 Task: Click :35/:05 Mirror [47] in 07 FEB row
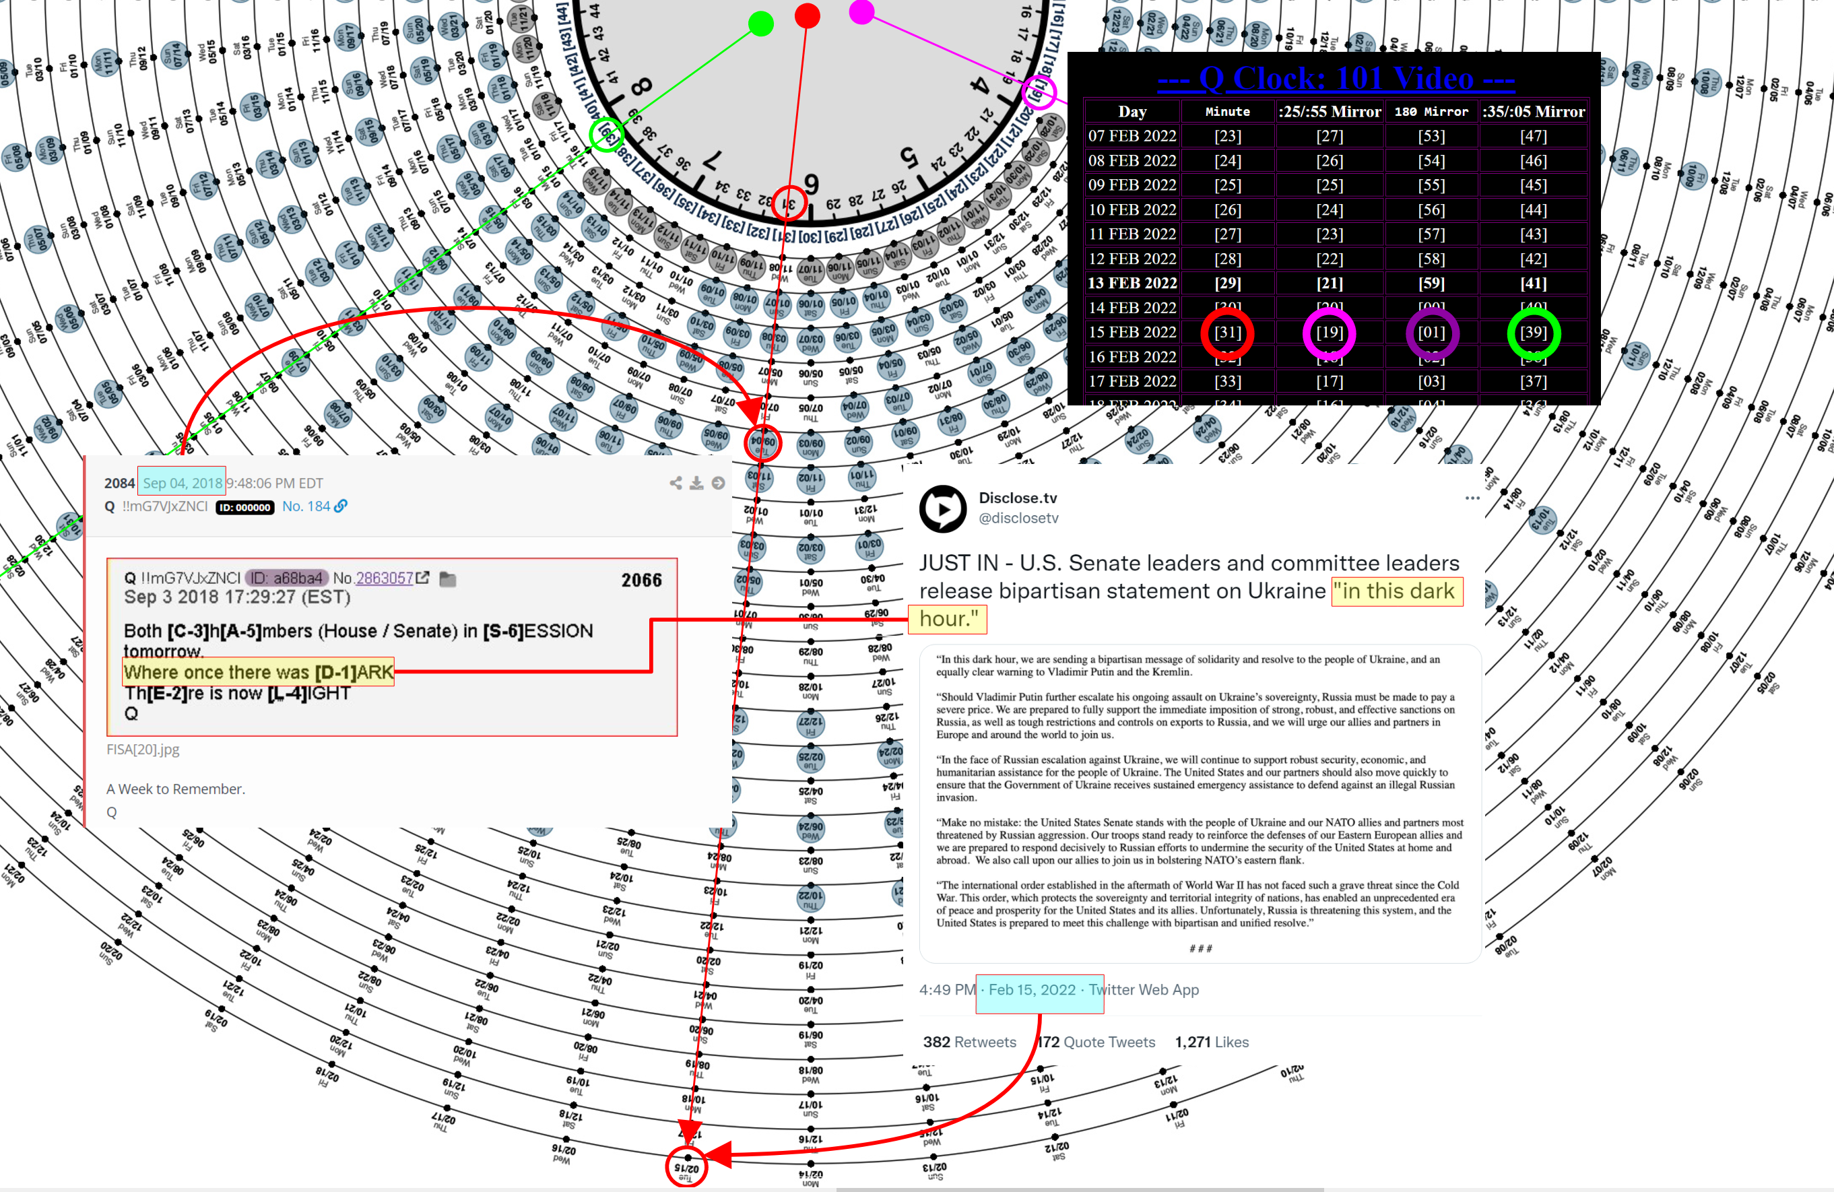pyautogui.click(x=1534, y=137)
